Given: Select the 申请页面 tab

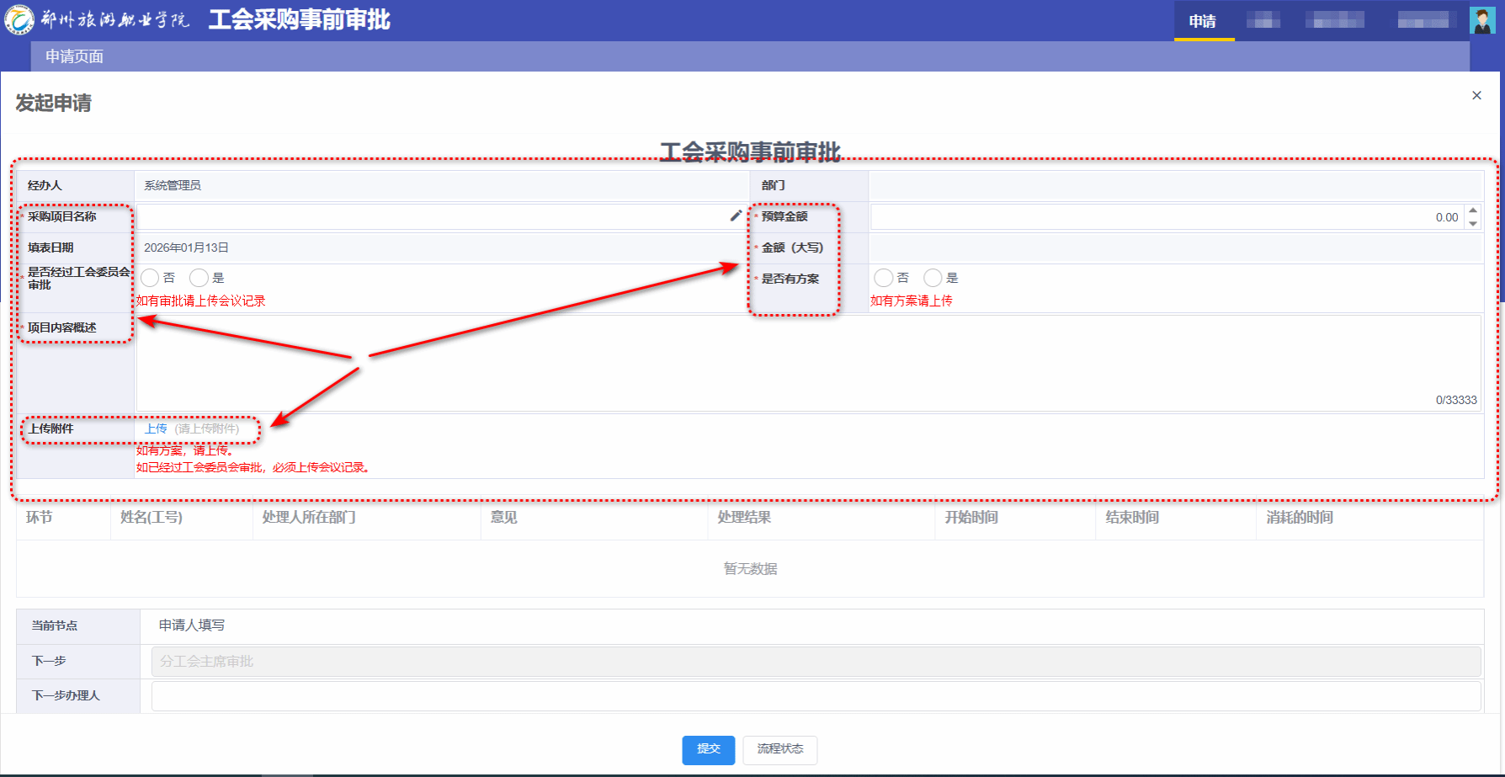Looking at the screenshot, I should pos(74,56).
